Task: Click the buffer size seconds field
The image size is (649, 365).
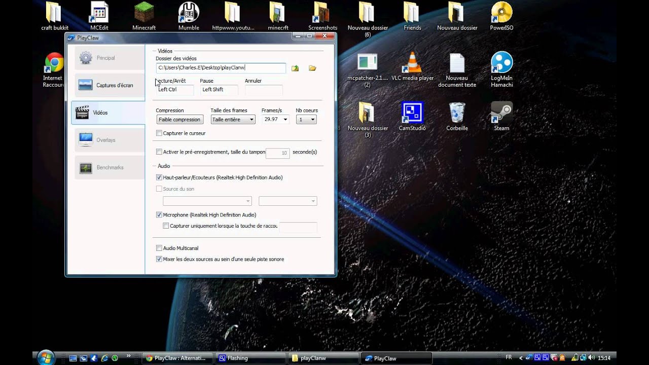Action: [277, 153]
